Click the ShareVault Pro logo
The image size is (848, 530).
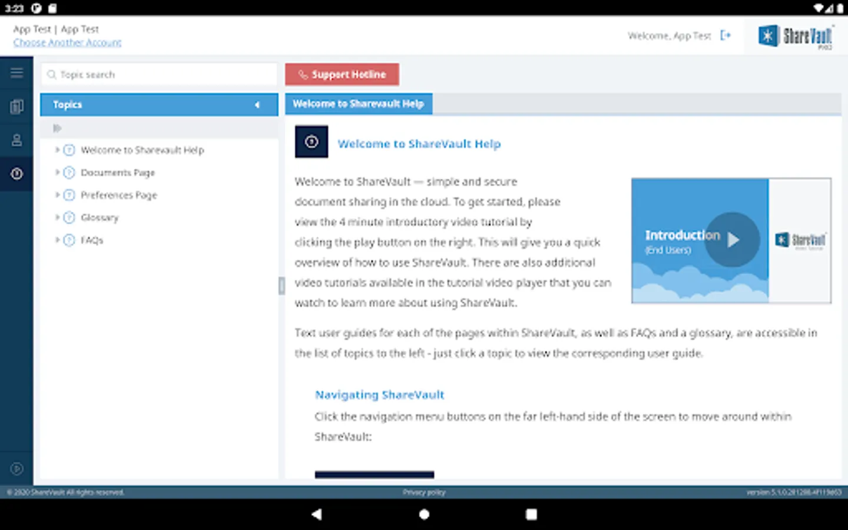pos(796,37)
